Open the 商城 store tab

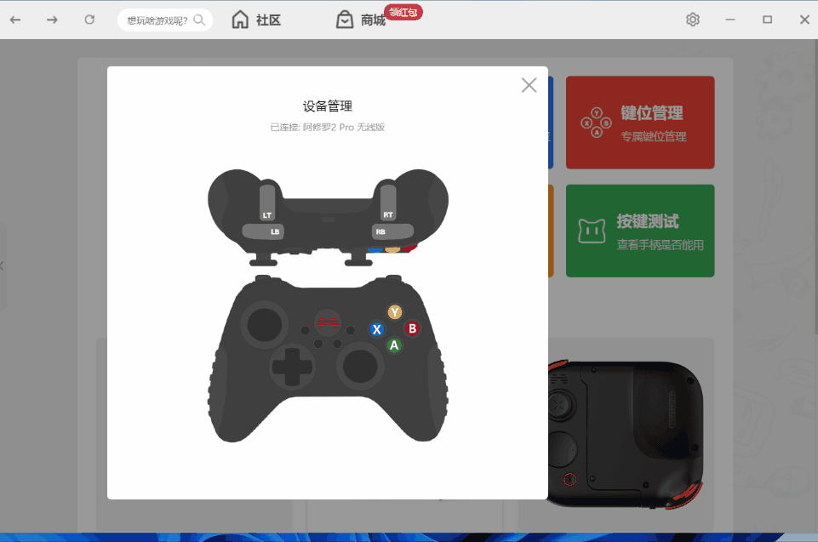(361, 20)
